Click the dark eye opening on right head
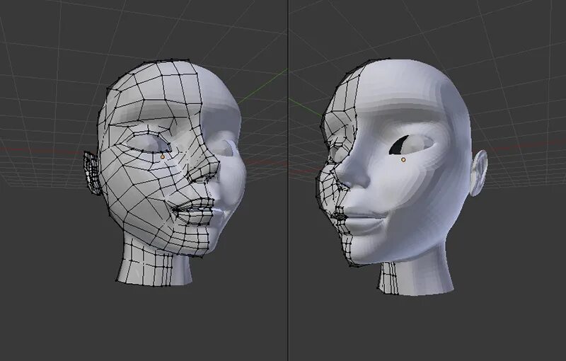Viewport: 566px width, 361px height. [399, 145]
